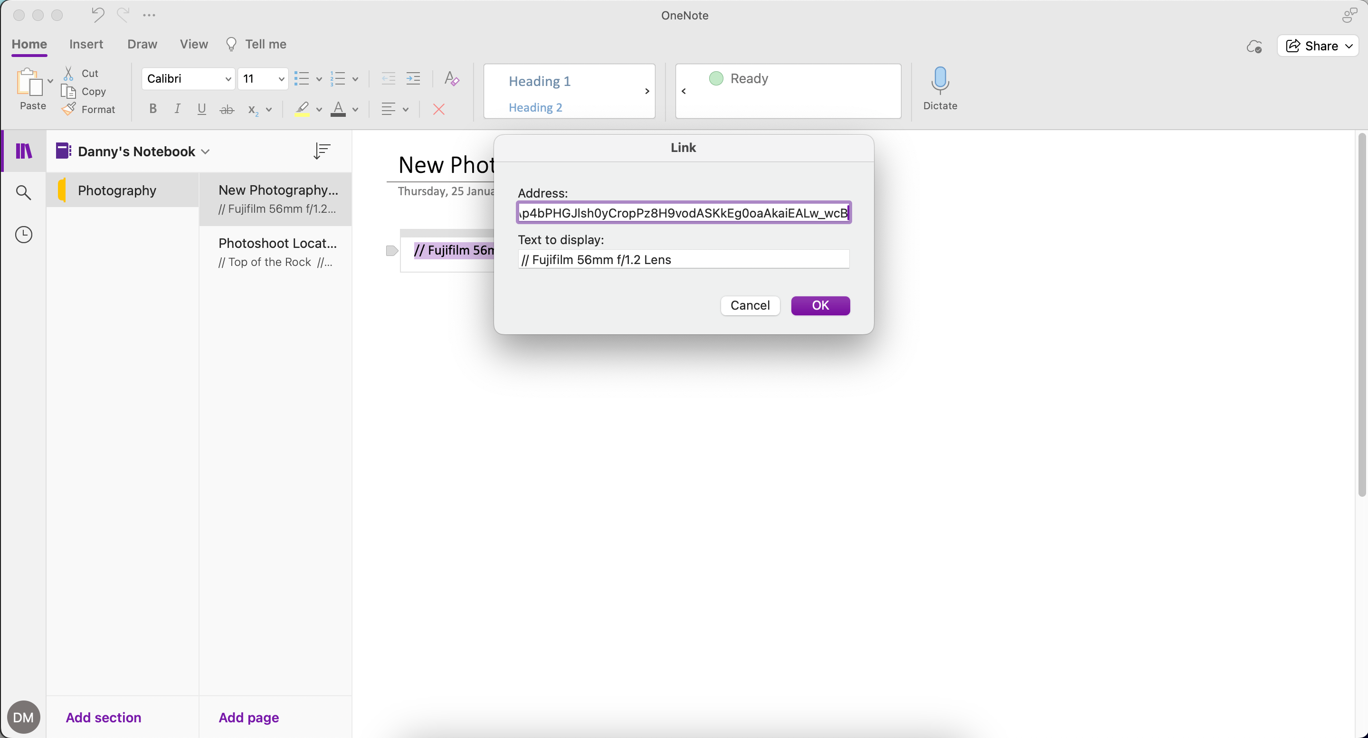Click the Cut scissors icon
This screenshot has width=1368, height=738.
tap(69, 73)
